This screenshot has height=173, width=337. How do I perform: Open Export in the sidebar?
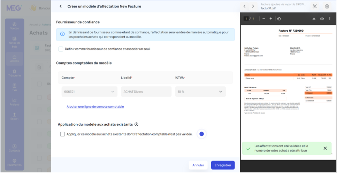click(x=14, y=116)
